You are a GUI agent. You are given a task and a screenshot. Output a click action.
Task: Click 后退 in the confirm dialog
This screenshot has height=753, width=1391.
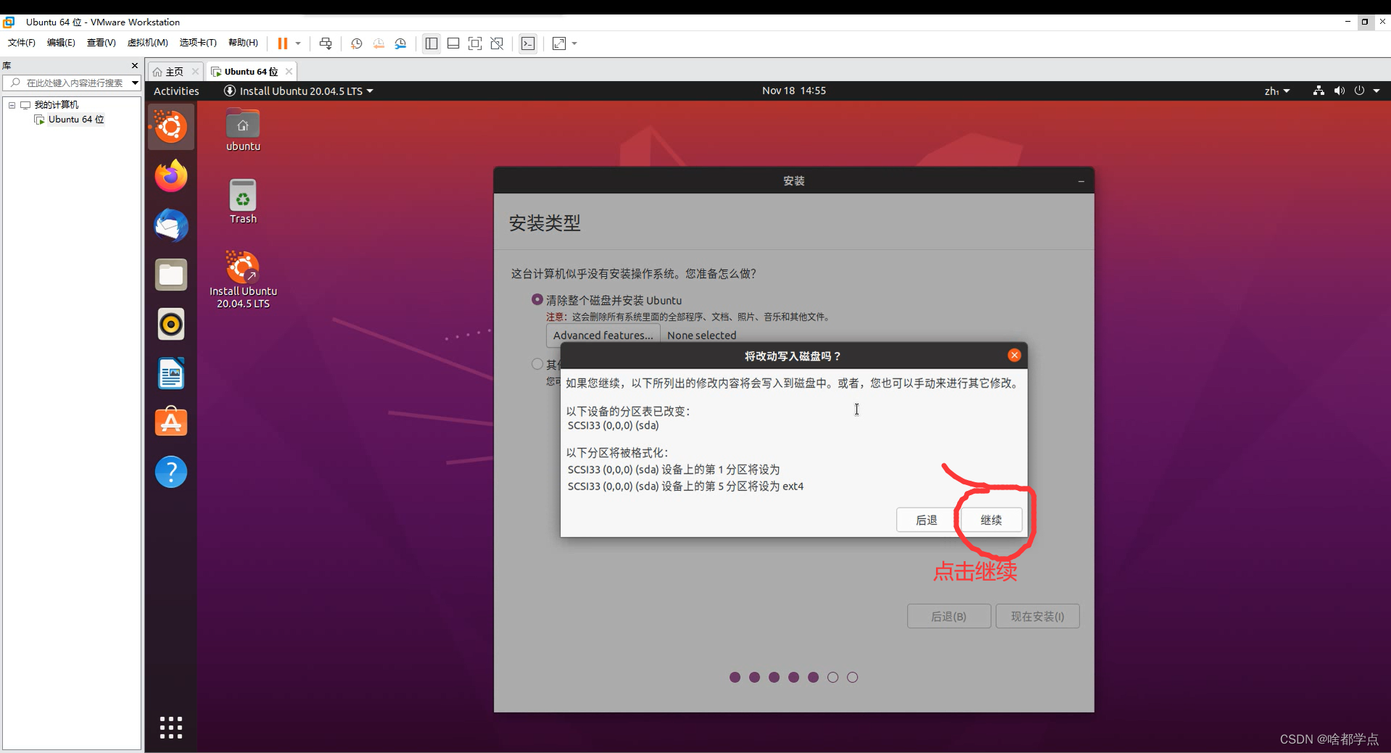[x=926, y=520]
